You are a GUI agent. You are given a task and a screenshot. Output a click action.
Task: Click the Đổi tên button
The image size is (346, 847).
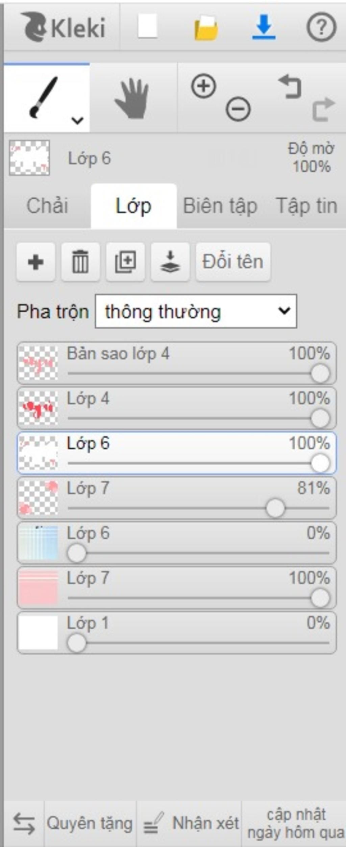pos(233,262)
